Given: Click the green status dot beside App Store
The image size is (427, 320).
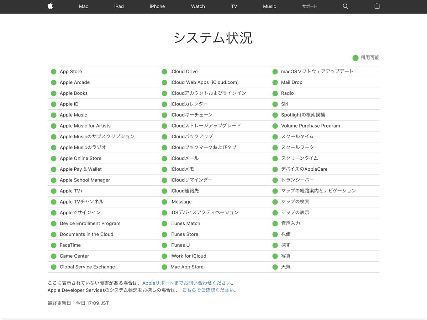Looking at the screenshot, I should (x=53, y=72).
